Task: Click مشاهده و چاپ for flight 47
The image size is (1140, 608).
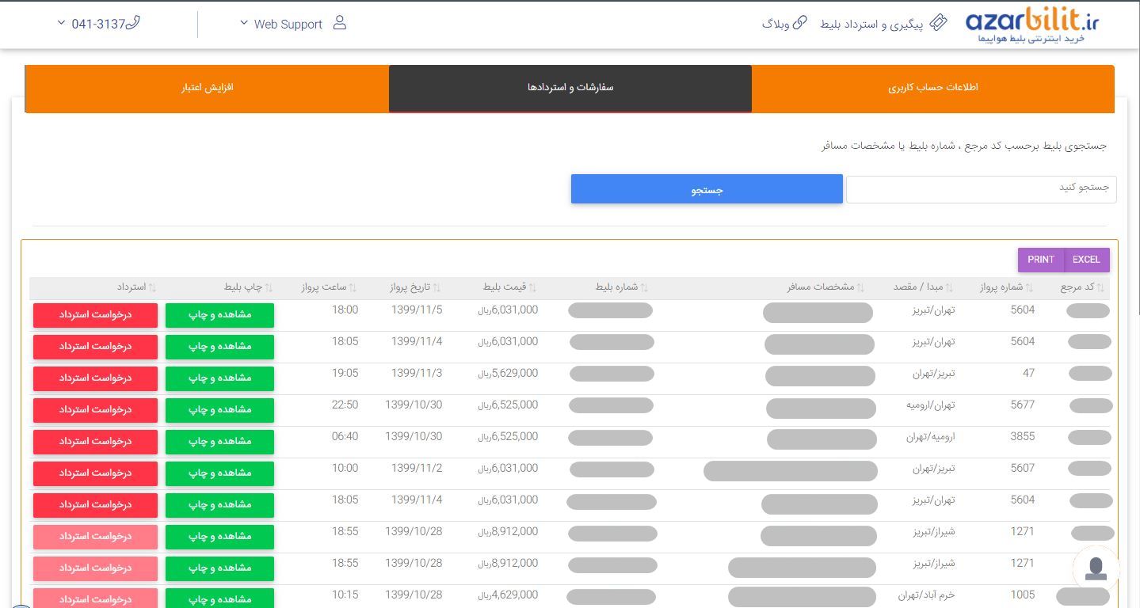Action: point(219,378)
